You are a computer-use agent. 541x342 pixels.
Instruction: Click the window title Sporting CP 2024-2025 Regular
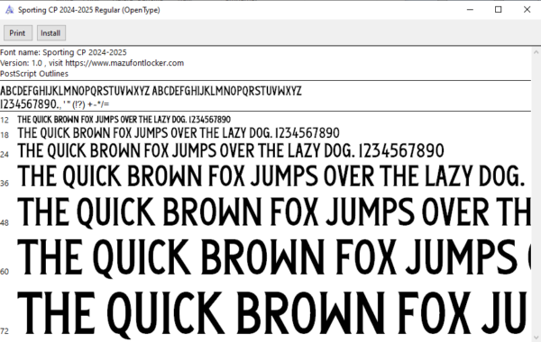(x=89, y=10)
